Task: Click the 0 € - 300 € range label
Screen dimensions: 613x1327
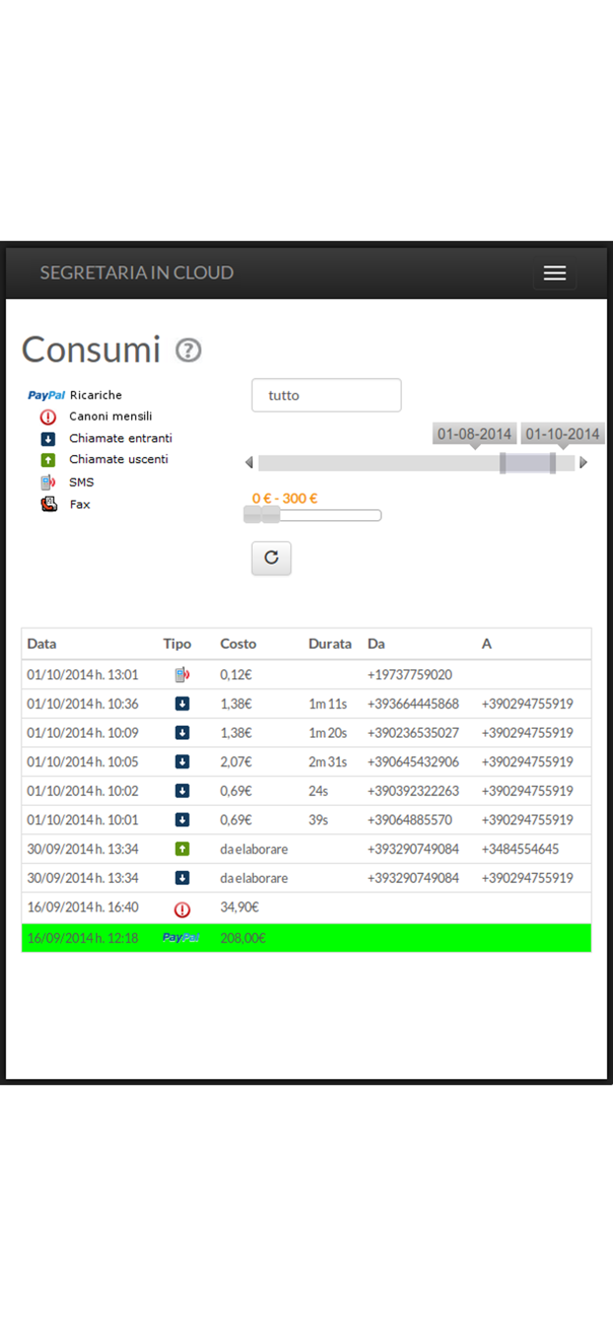Action: [x=284, y=499]
